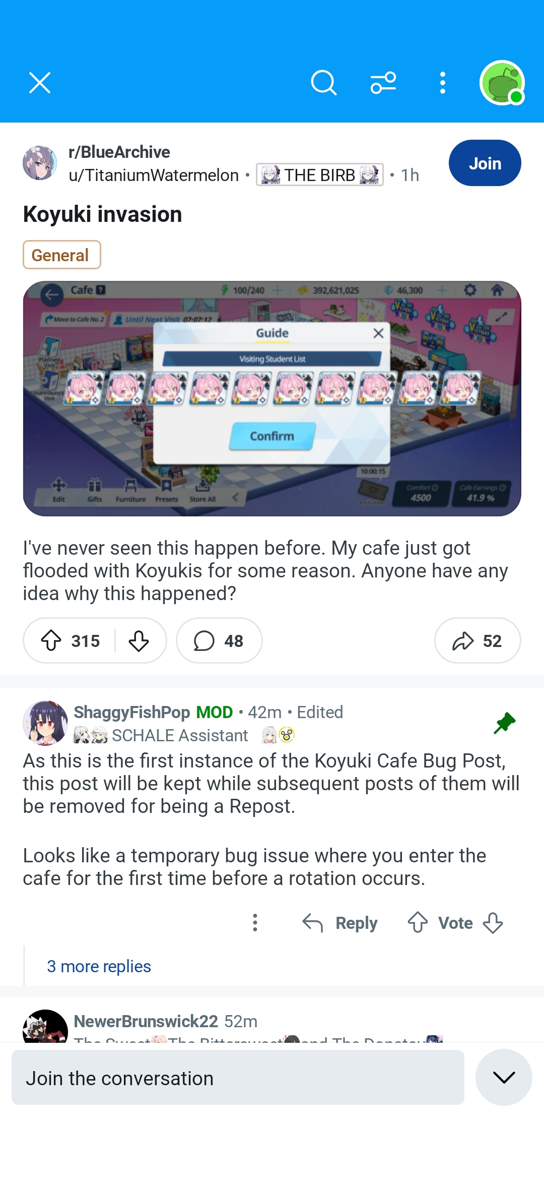The image size is (544, 1180).
Task: Collapse comments with the chevron down button
Action: (504, 1078)
